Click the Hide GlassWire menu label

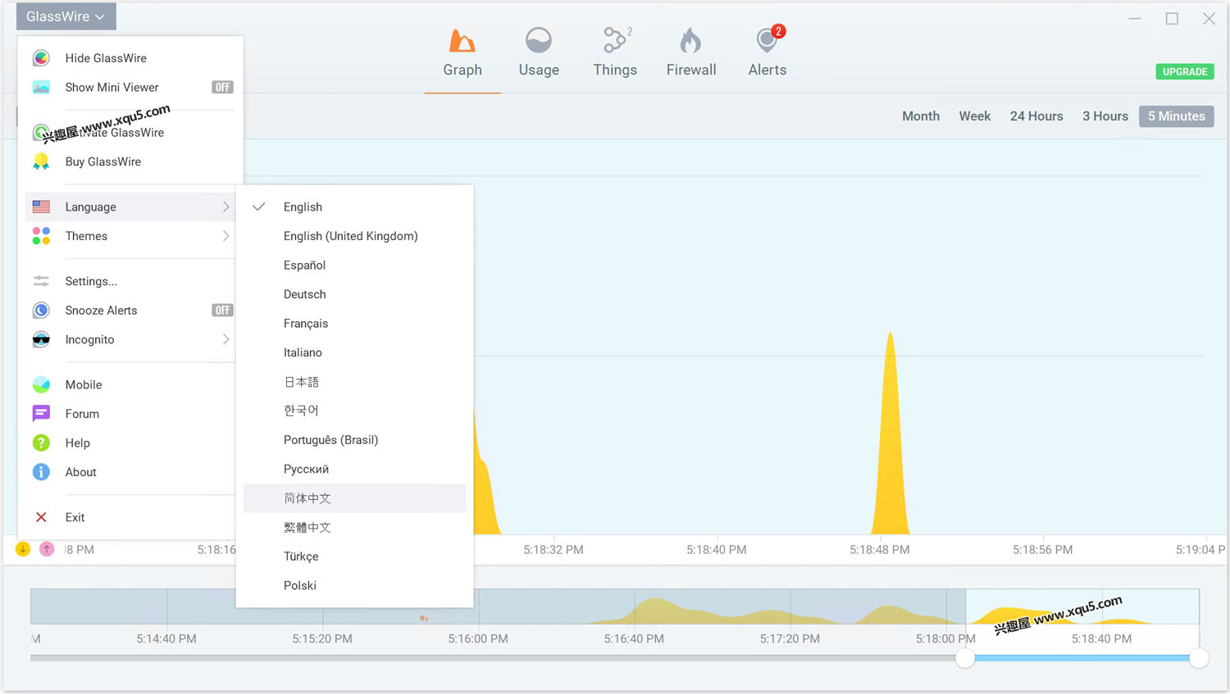click(x=106, y=58)
